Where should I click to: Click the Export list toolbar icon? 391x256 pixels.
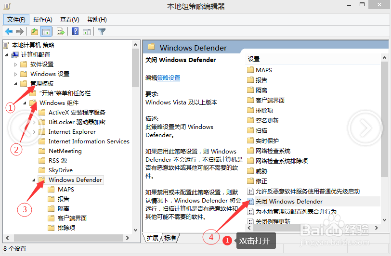61,32
